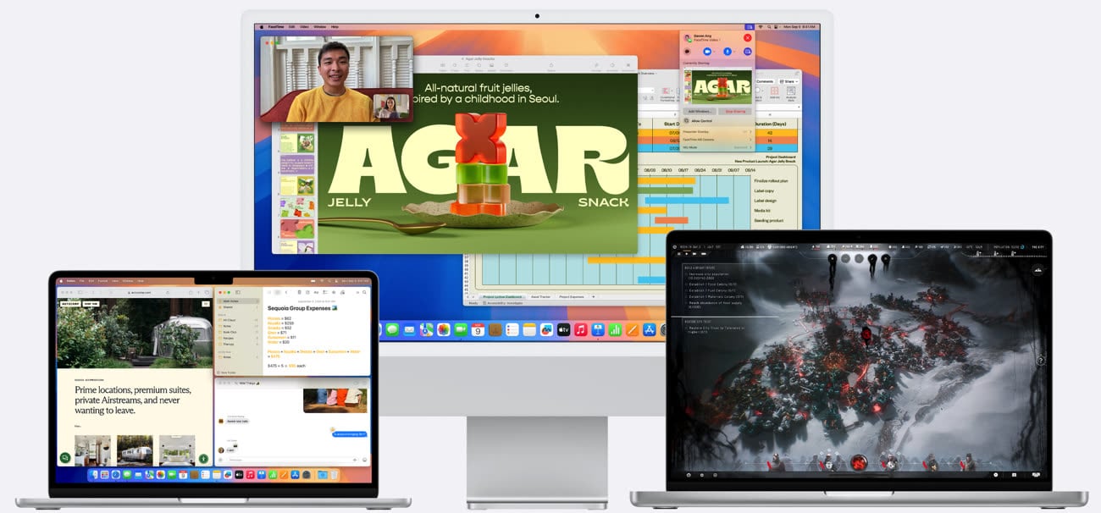Click the BOOK NOW button on the webpage

pyautogui.click(x=91, y=304)
